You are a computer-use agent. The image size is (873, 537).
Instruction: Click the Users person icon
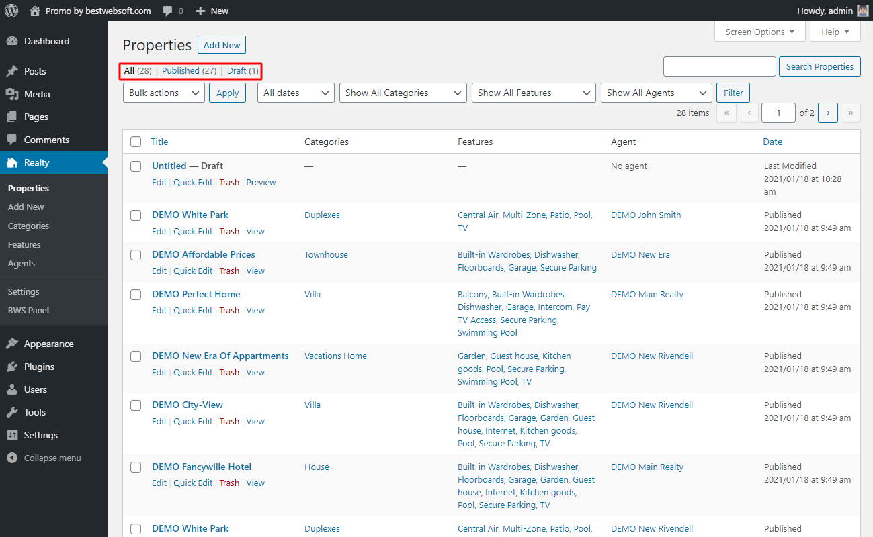click(12, 389)
